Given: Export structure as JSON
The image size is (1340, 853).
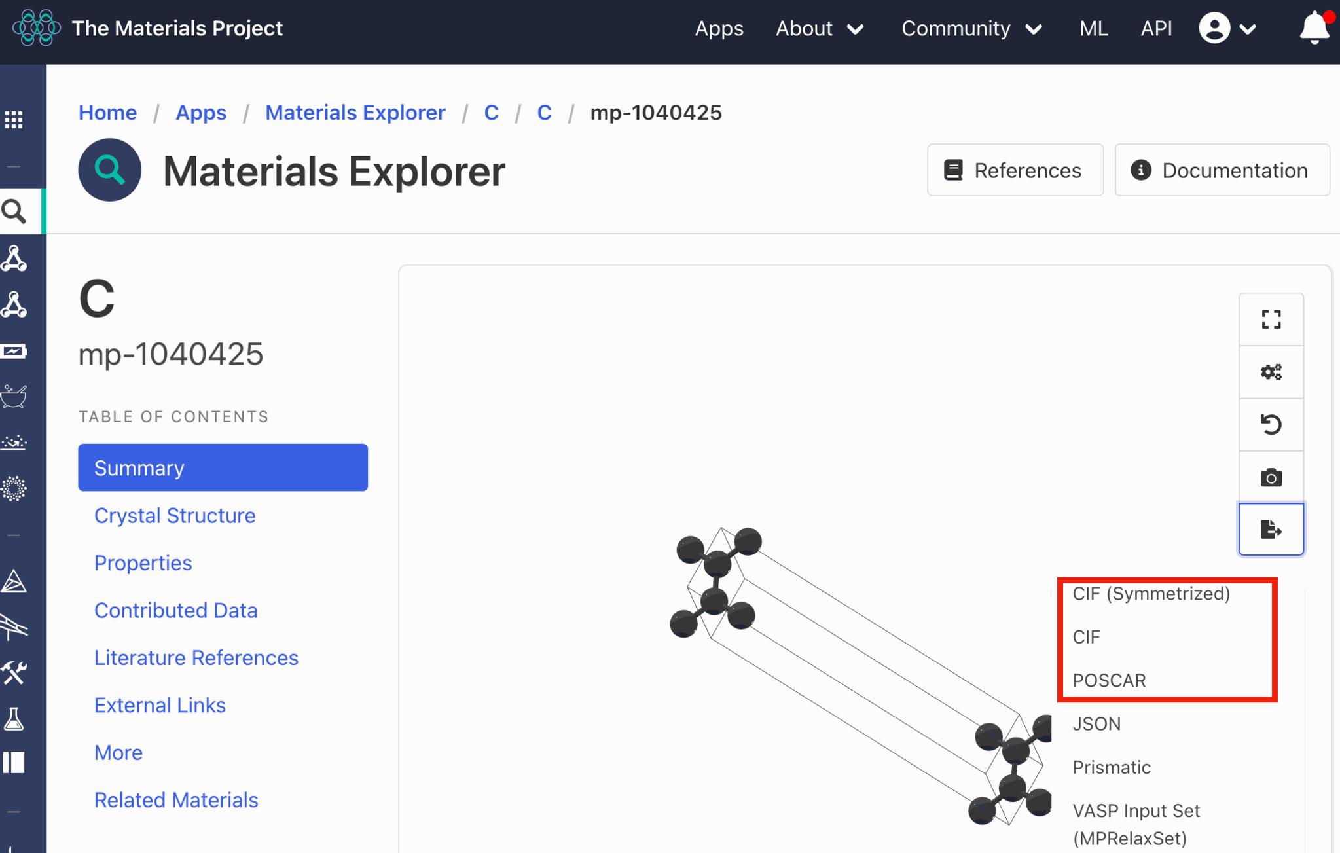Looking at the screenshot, I should tap(1096, 723).
